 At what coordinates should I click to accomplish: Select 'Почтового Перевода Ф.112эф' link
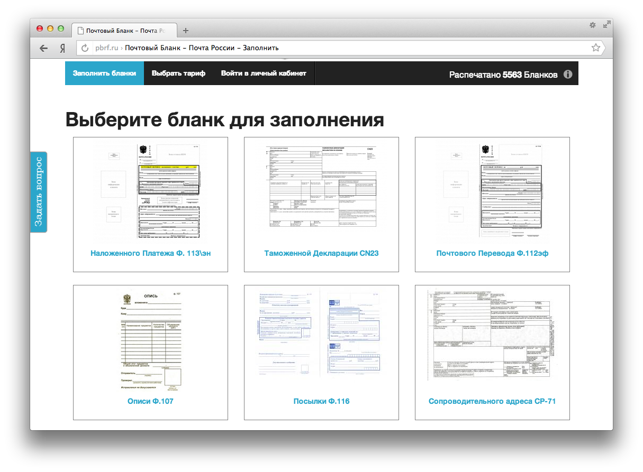pyautogui.click(x=492, y=253)
